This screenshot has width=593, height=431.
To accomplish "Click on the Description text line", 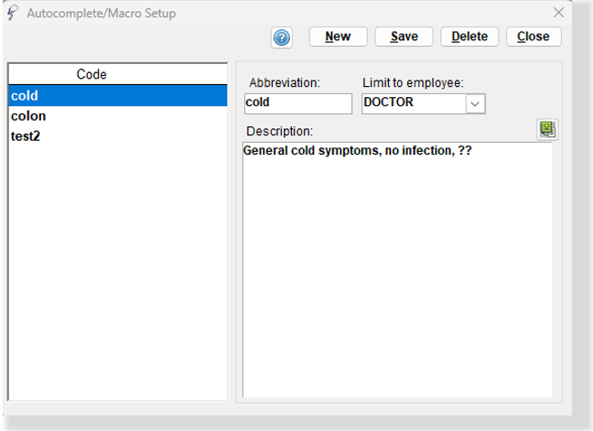I will point(357,150).
